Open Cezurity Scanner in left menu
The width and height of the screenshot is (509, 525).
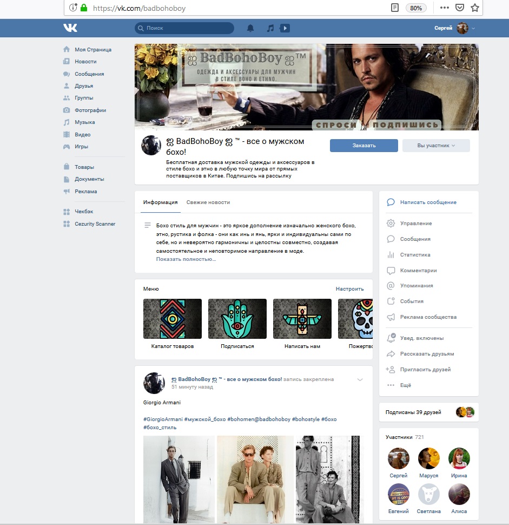[95, 224]
